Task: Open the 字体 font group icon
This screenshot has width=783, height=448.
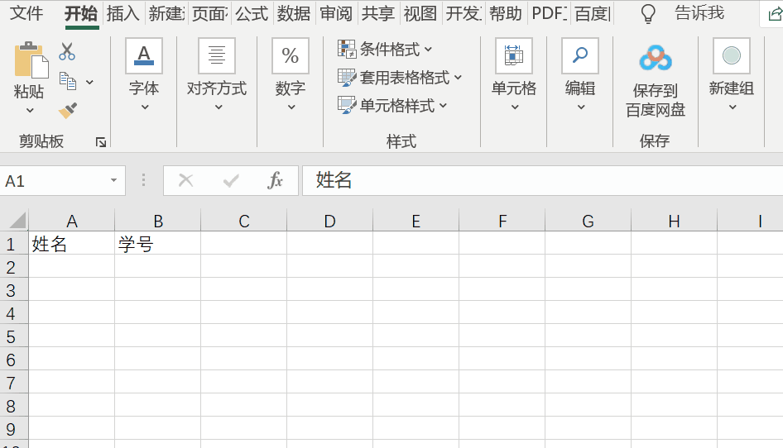Action: (144, 56)
